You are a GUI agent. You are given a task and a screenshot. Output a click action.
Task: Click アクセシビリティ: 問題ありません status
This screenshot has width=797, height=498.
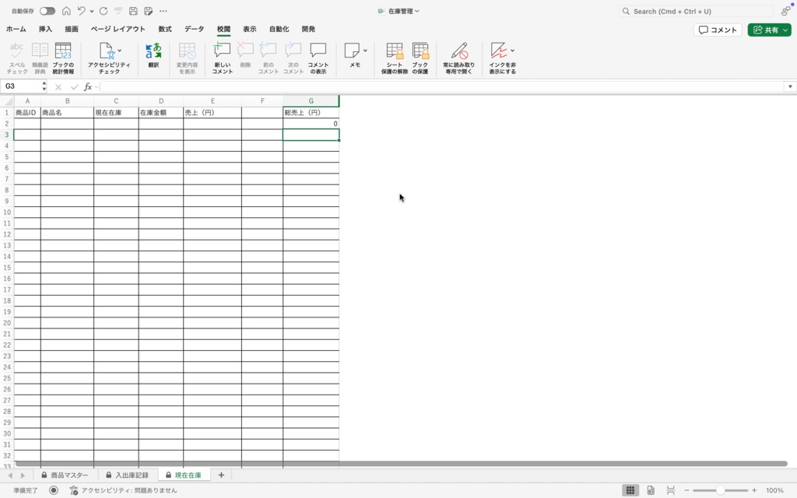(x=124, y=490)
